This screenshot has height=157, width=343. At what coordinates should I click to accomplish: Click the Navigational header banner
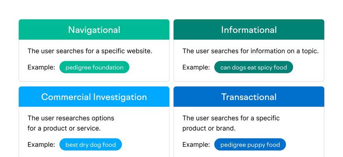pyautogui.click(x=94, y=29)
